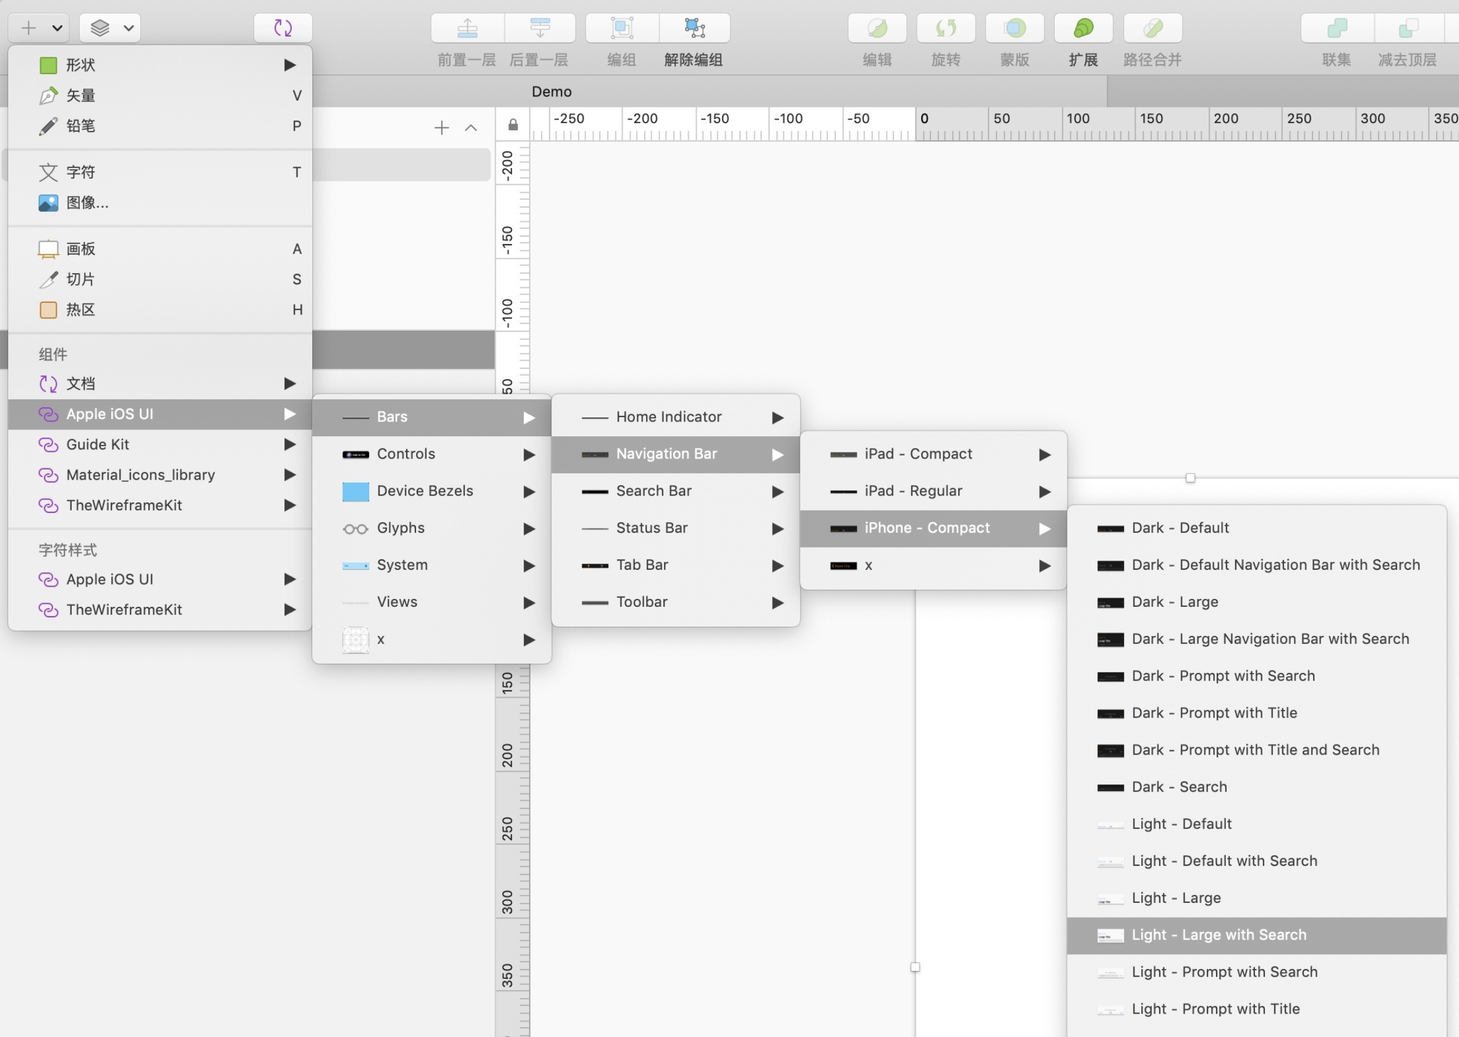The image size is (1459, 1037).
Task: Add a new page with plus button
Action: point(441,128)
